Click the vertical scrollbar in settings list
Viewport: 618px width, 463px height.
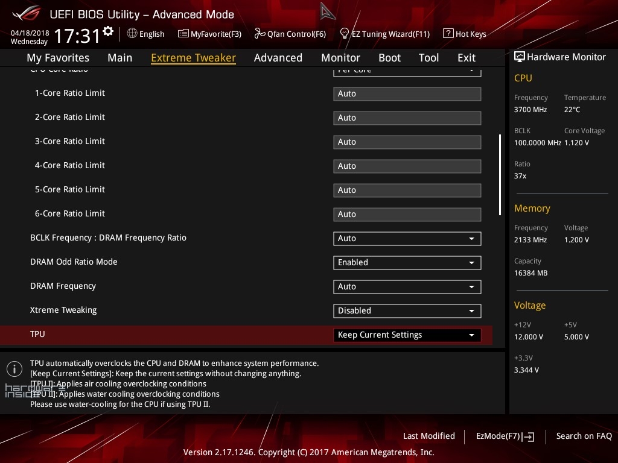[x=500, y=175]
